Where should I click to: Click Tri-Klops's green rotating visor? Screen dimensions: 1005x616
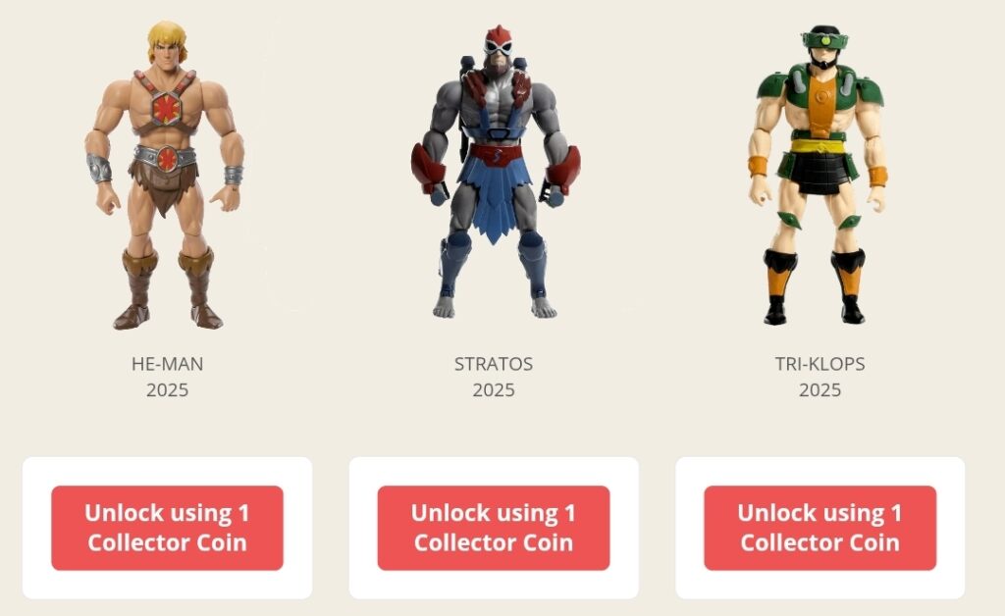824,40
